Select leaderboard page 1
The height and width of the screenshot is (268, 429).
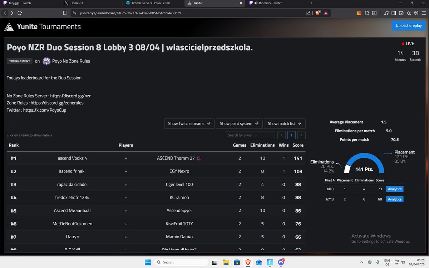(x=292, y=135)
